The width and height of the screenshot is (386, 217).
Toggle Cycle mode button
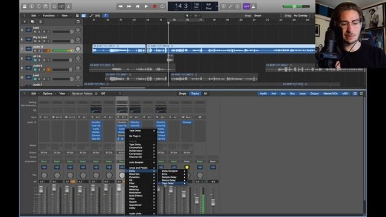click(x=162, y=7)
